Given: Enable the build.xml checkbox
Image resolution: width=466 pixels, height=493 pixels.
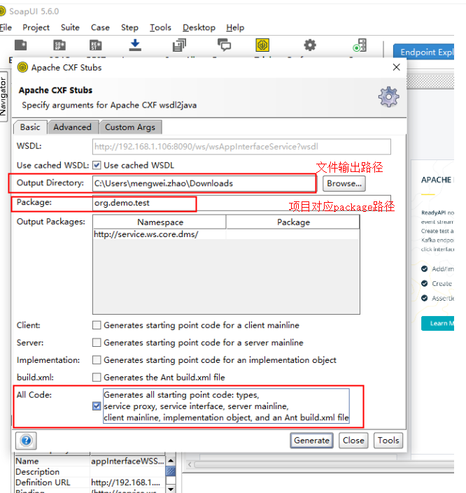Looking at the screenshot, I should click(97, 377).
